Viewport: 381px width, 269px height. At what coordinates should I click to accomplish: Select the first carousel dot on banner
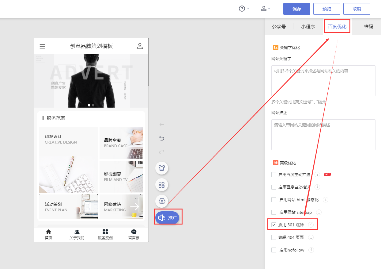click(x=89, y=105)
